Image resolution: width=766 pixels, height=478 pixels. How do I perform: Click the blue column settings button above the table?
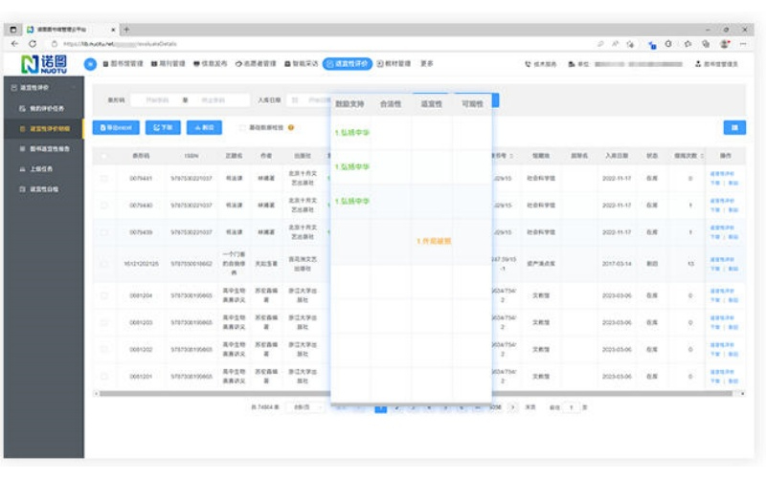(x=734, y=128)
